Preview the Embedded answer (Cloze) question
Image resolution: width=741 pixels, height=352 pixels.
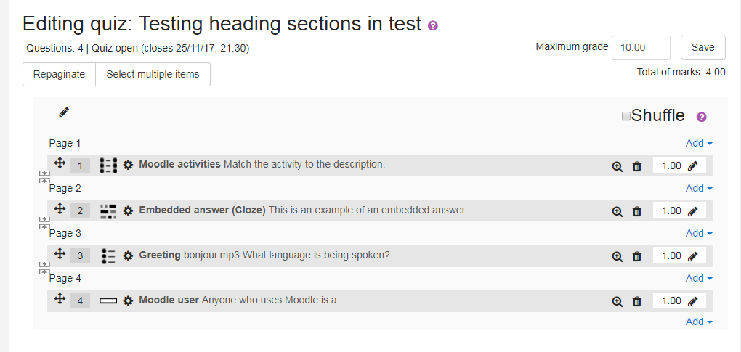[617, 211]
